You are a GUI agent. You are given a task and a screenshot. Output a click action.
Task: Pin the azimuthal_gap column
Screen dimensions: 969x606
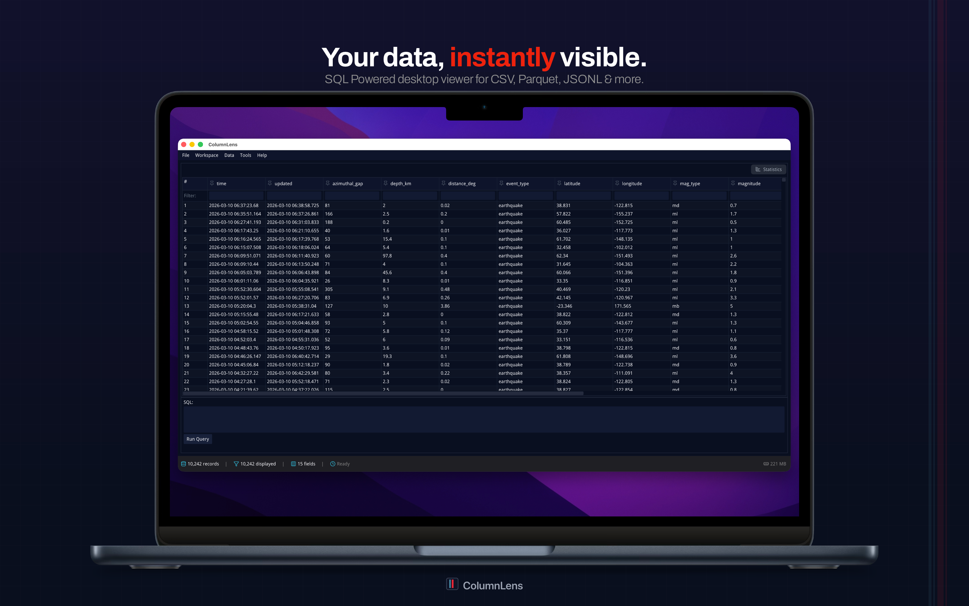coord(327,183)
